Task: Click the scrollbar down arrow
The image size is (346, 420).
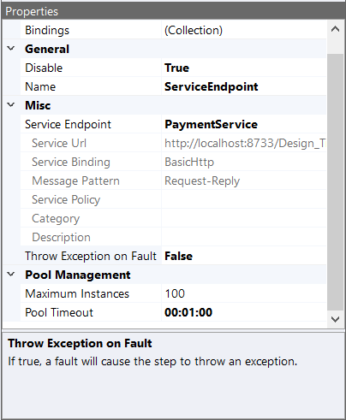Action: click(x=335, y=319)
